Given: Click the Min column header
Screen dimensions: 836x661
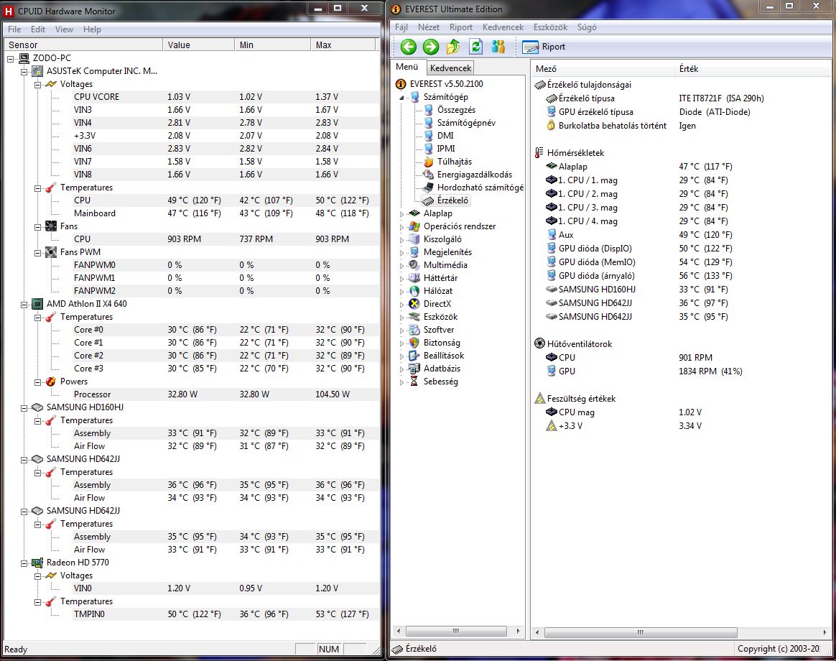Looking at the screenshot, I should (272, 45).
